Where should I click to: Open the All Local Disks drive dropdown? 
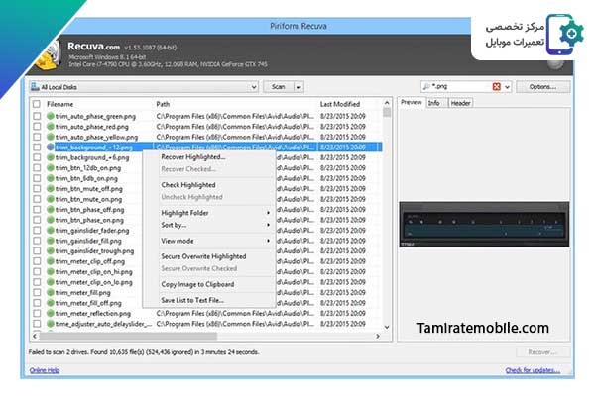click(254, 87)
